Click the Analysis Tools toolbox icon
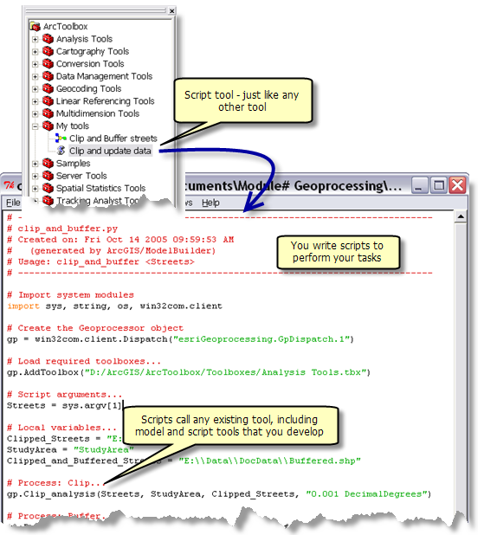Image resolution: width=484 pixels, height=535 pixels. [x=48, y=39]
